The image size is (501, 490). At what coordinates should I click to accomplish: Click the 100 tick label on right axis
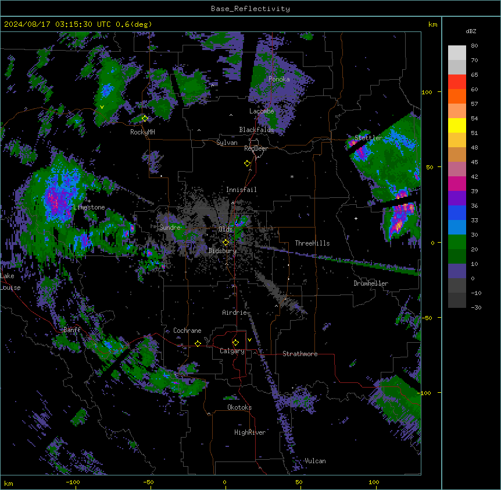click(427, 92)
